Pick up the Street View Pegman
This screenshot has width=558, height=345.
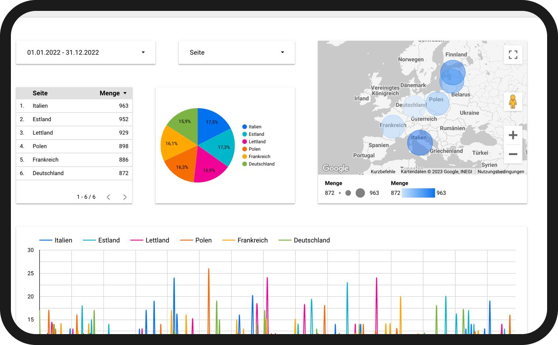pyautogui.click(x=513, y=102)
